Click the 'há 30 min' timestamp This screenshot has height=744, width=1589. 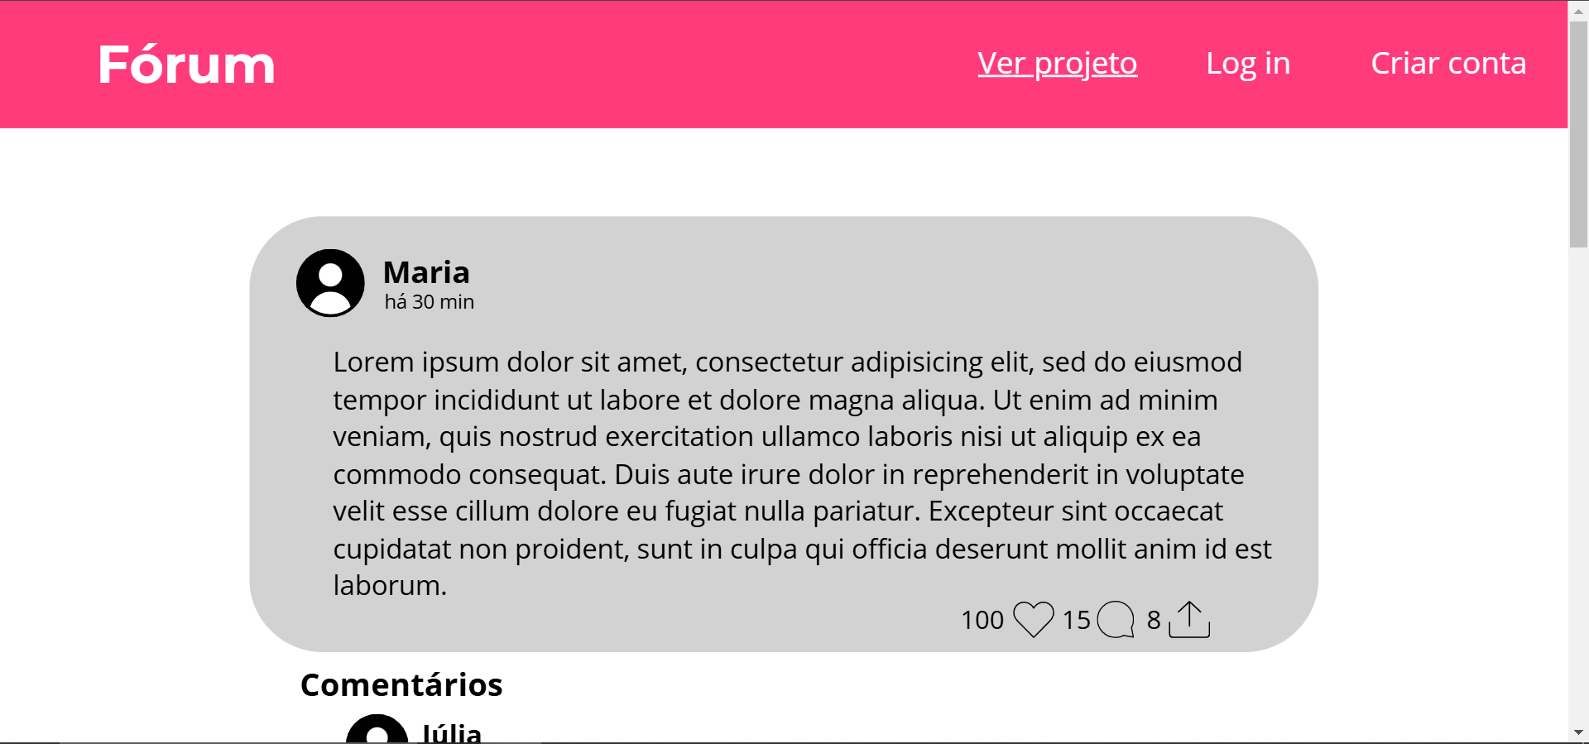[x=429, y=302]
